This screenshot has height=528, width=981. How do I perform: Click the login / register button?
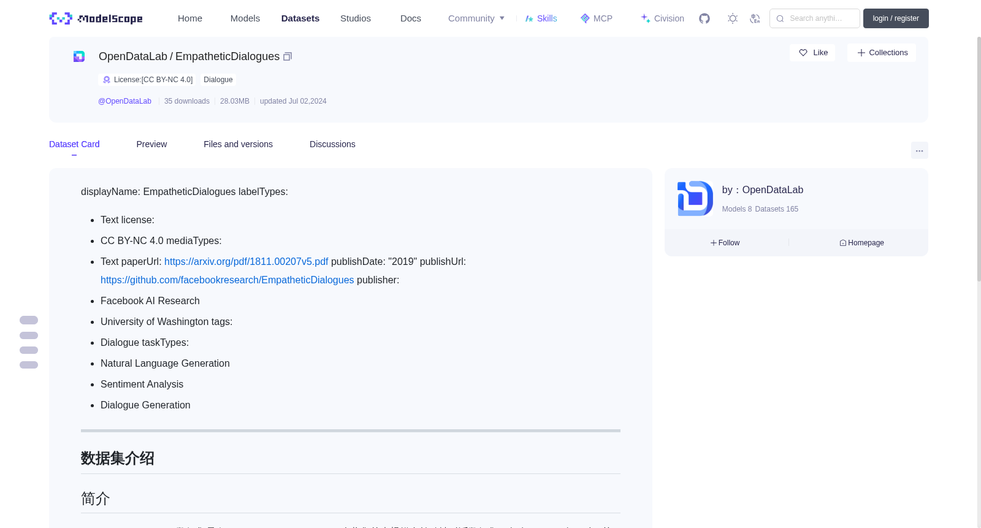[896, 18]
